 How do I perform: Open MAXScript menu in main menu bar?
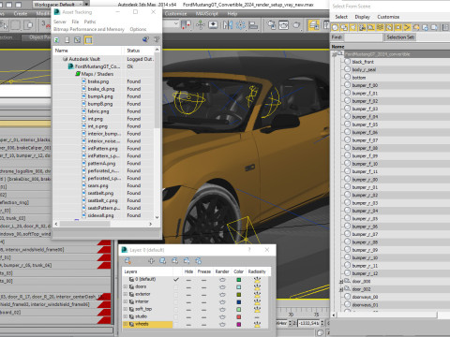click(x=206, y=14)
